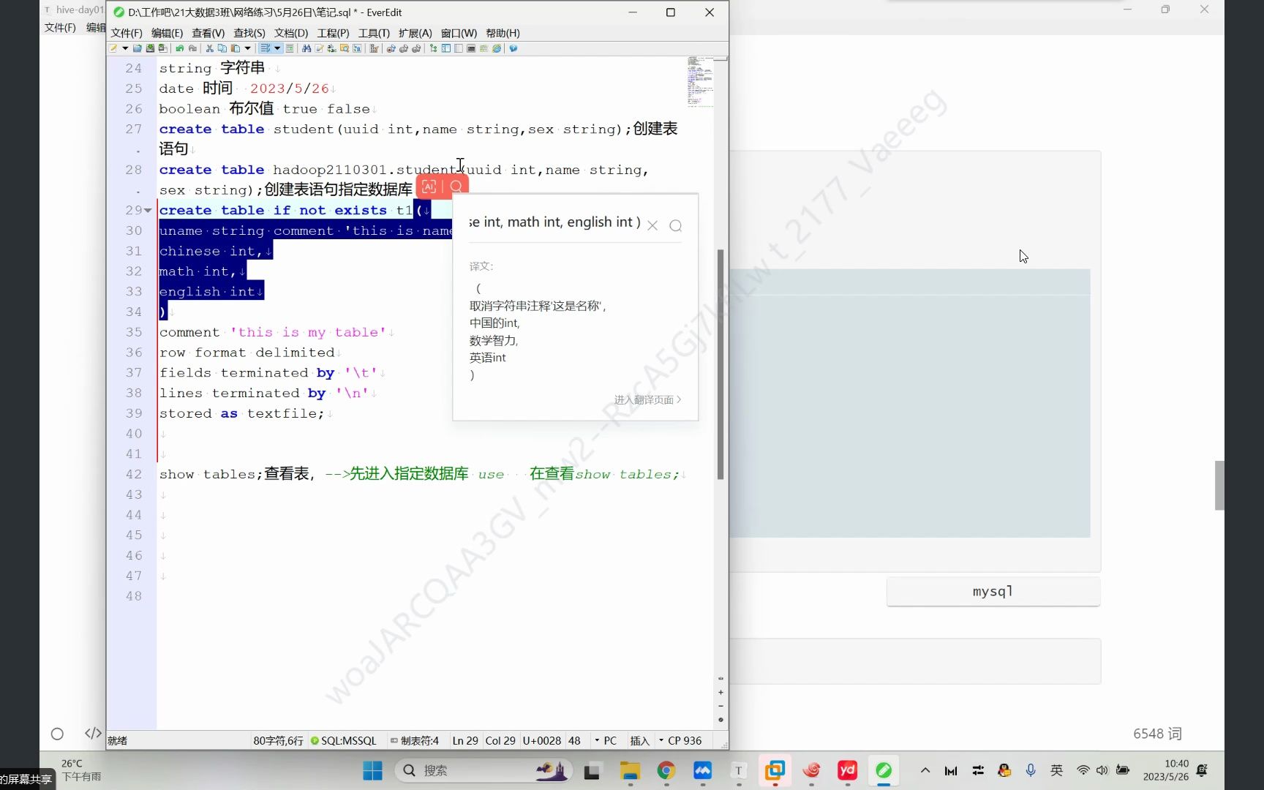Screen dimensions: 1264x790
Task: Click the document minimap thumbnail
Action: tap(700, 81)
